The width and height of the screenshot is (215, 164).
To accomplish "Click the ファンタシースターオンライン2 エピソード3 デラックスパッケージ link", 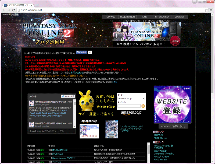I will 131,128.
